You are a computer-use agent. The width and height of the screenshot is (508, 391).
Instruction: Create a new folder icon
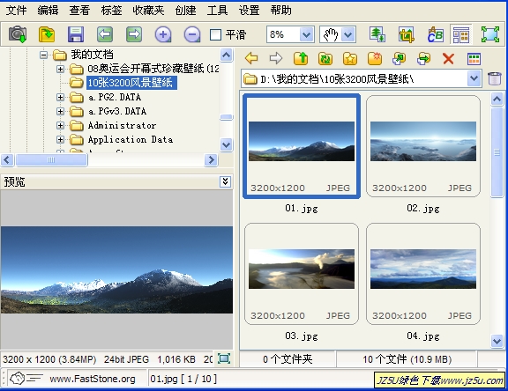[375, 58]
